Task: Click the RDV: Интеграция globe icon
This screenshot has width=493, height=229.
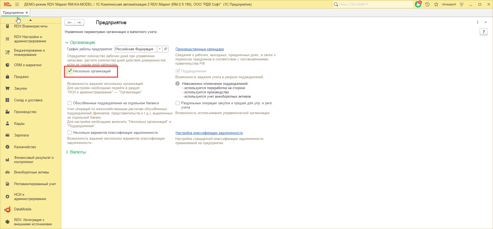Action: click(7, 222)
